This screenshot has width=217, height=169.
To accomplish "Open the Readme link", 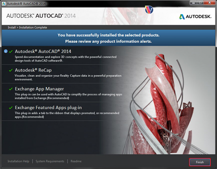I will coord(76,162).
